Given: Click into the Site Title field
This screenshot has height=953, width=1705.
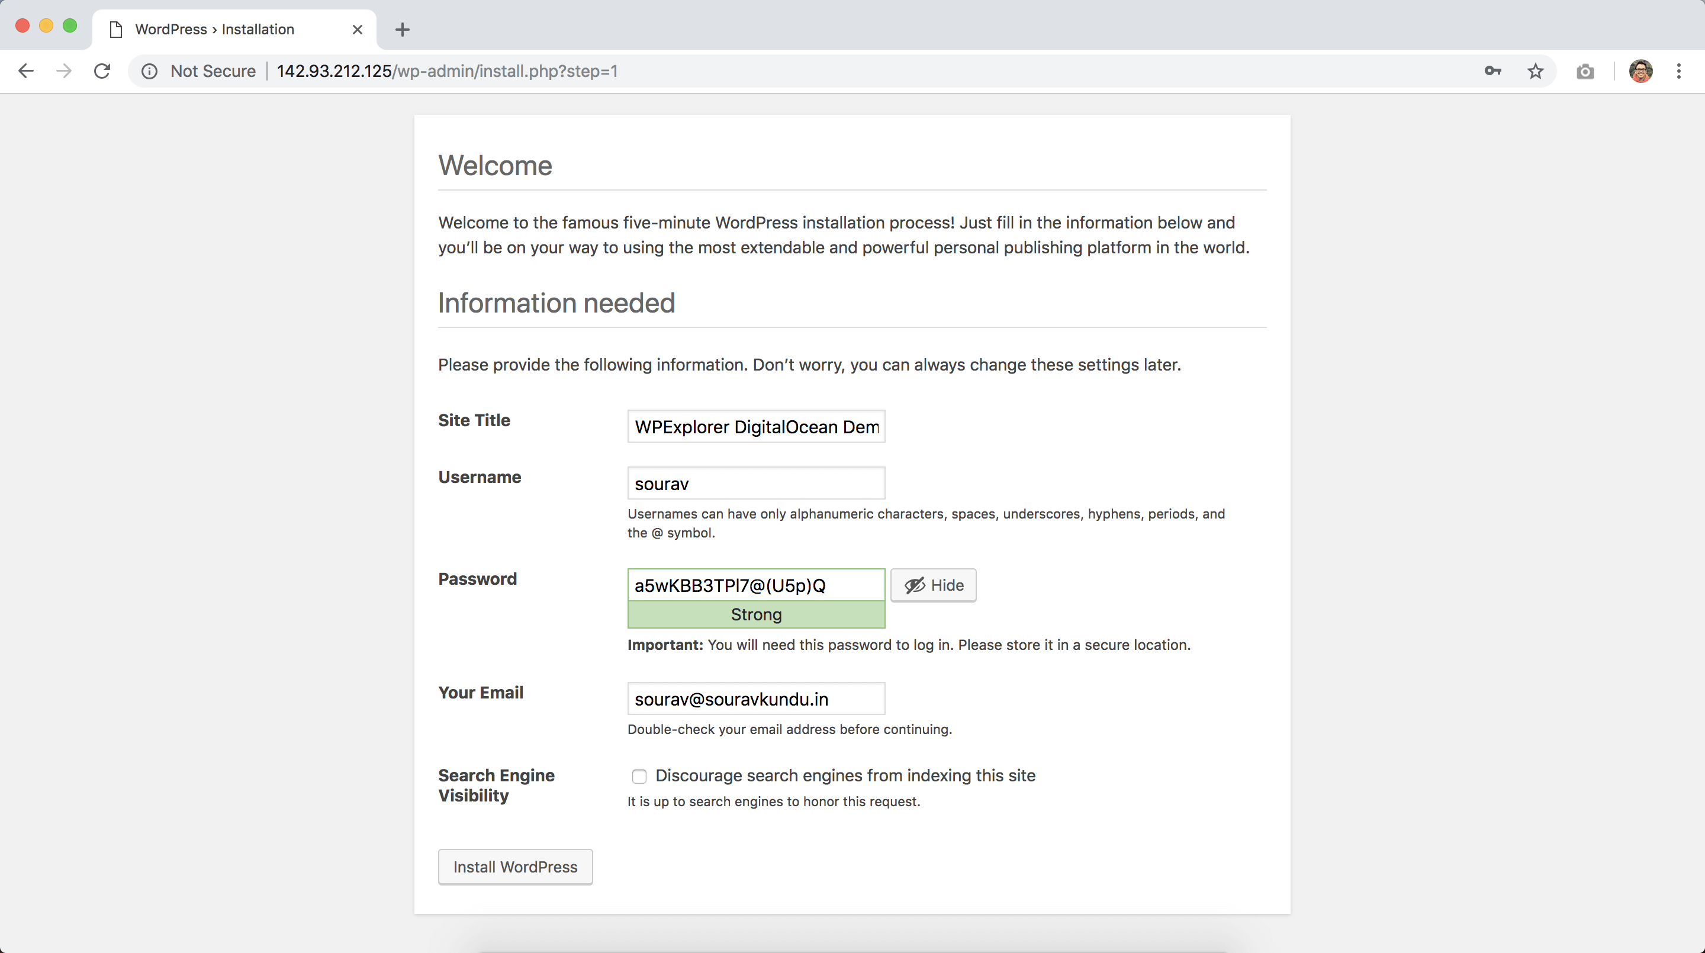Looking at the screenshot, I should point(756,426).
